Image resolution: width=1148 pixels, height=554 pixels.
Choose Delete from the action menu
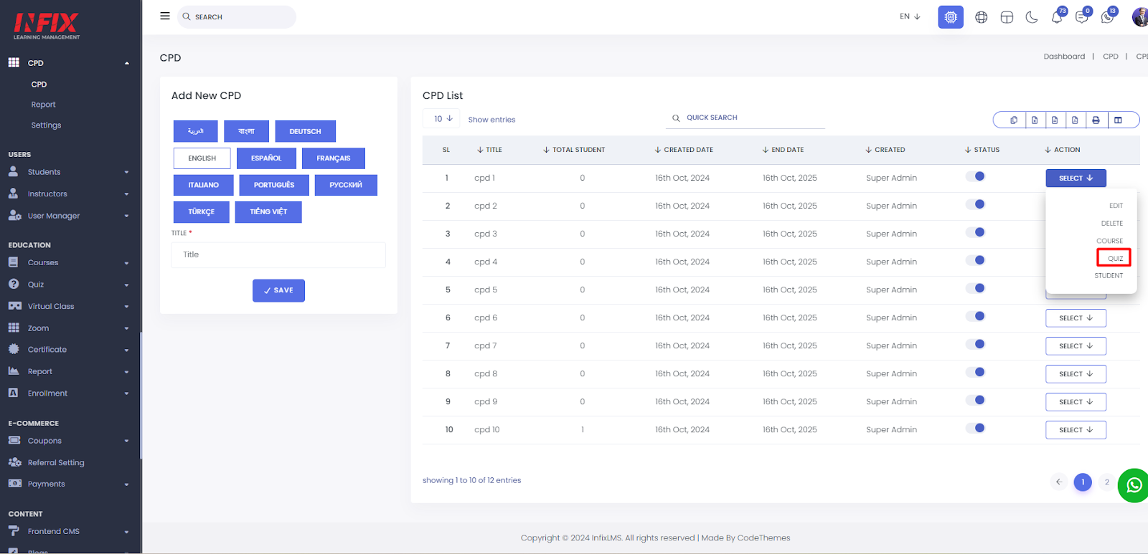point(1112,224)
